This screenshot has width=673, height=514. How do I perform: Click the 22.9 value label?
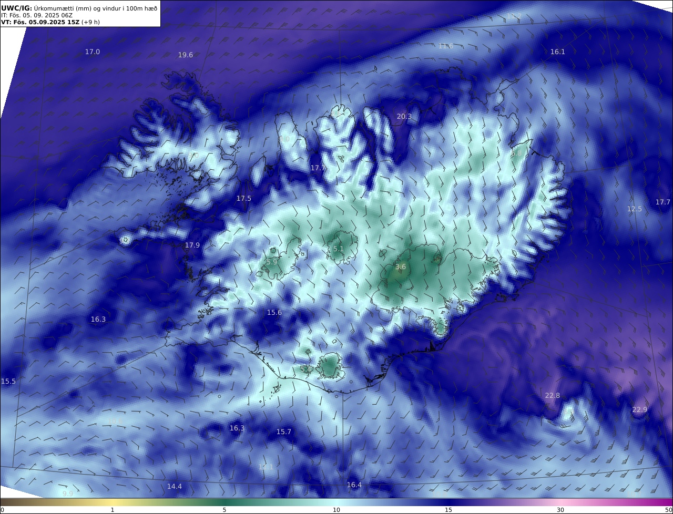[x=640, y=409]
